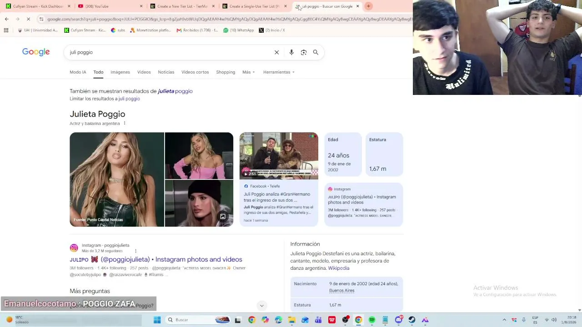The height and width of the screenshot is (327, 582).
Task: Switch to the 'Imágenes' results tab
Action: coord(120,72)
